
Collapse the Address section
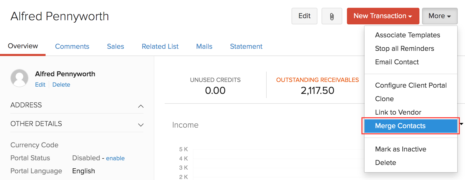pyautogui.click(x=141, y=106)
